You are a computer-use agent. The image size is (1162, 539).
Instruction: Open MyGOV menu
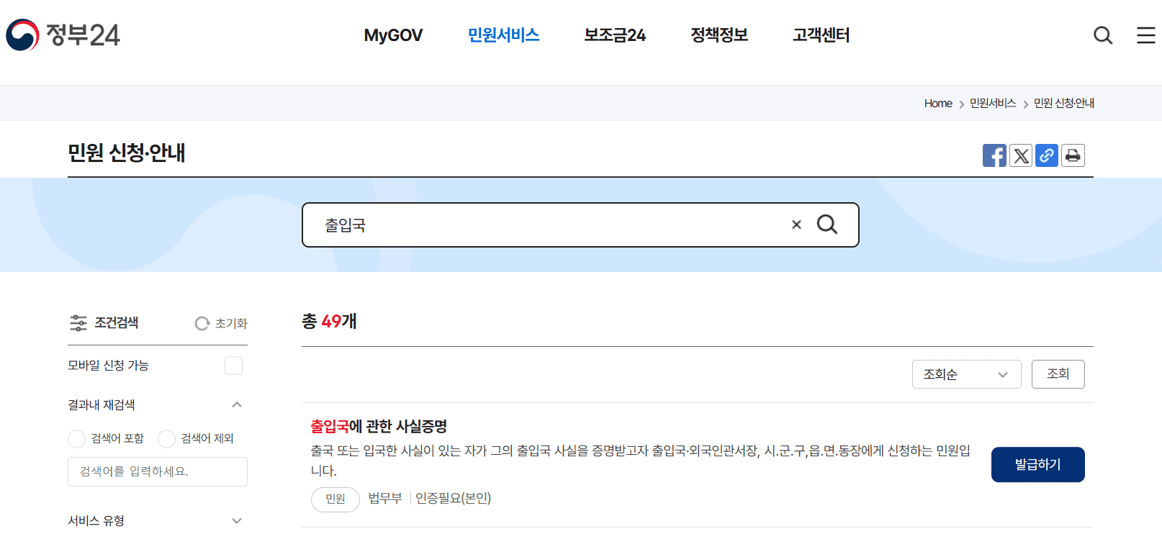coord(393,35)
